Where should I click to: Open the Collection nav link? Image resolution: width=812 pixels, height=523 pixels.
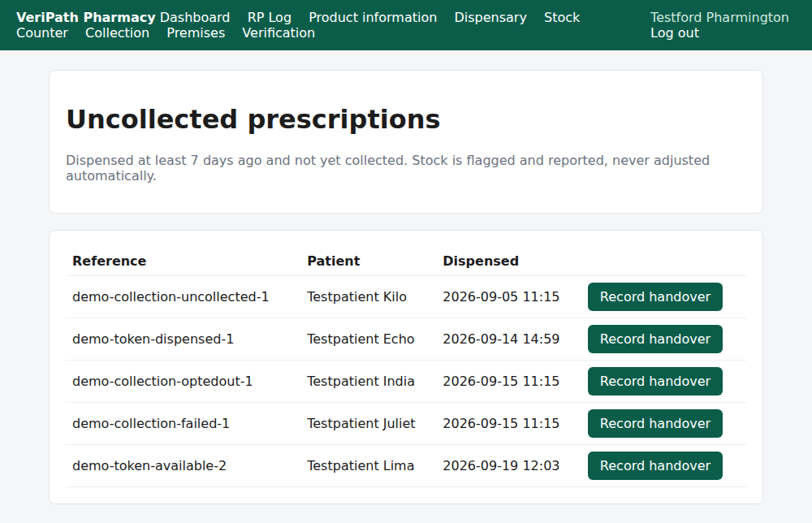point(117,32)
